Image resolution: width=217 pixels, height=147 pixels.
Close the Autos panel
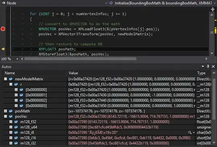click(x=213, y=66)
